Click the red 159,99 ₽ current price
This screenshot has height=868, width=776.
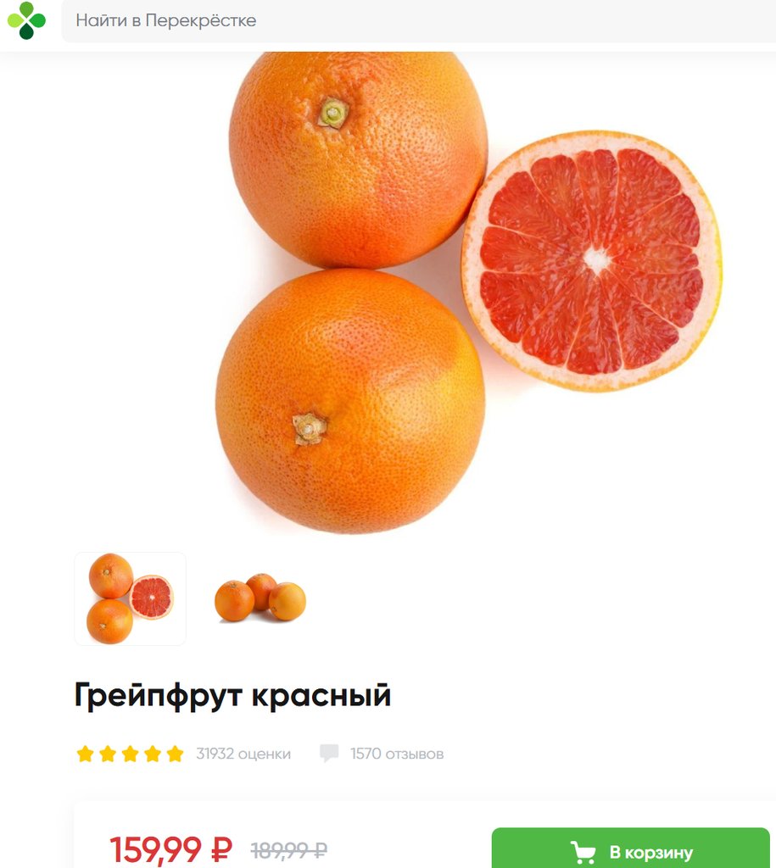pos(170,849)
